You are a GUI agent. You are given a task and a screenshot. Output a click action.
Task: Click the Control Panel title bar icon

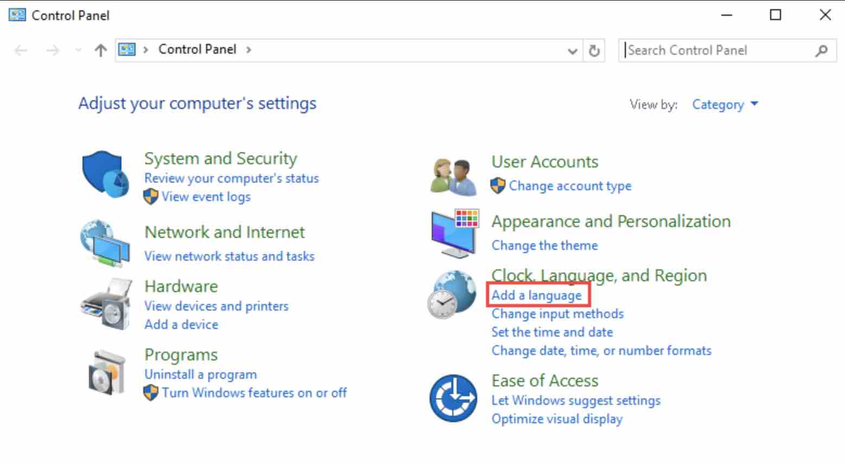point(17,15)
